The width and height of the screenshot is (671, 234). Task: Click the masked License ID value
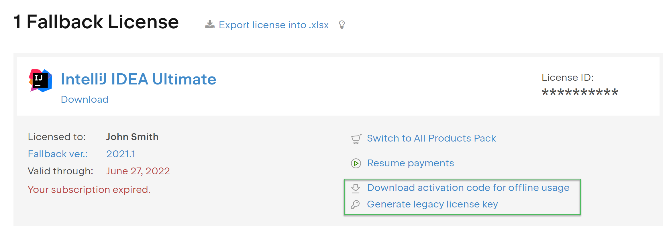coord(580,92)
